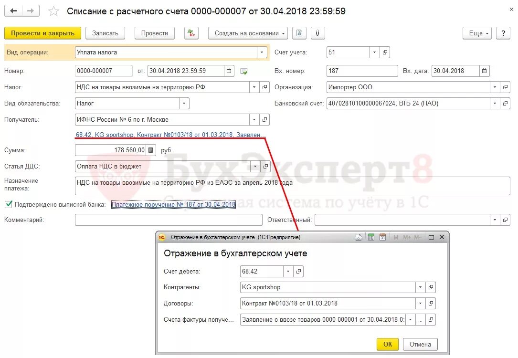Expand the Ответственный dropdown
This screenshot has width=518, height=358.
pyautogui.click(x=495, y=220)
